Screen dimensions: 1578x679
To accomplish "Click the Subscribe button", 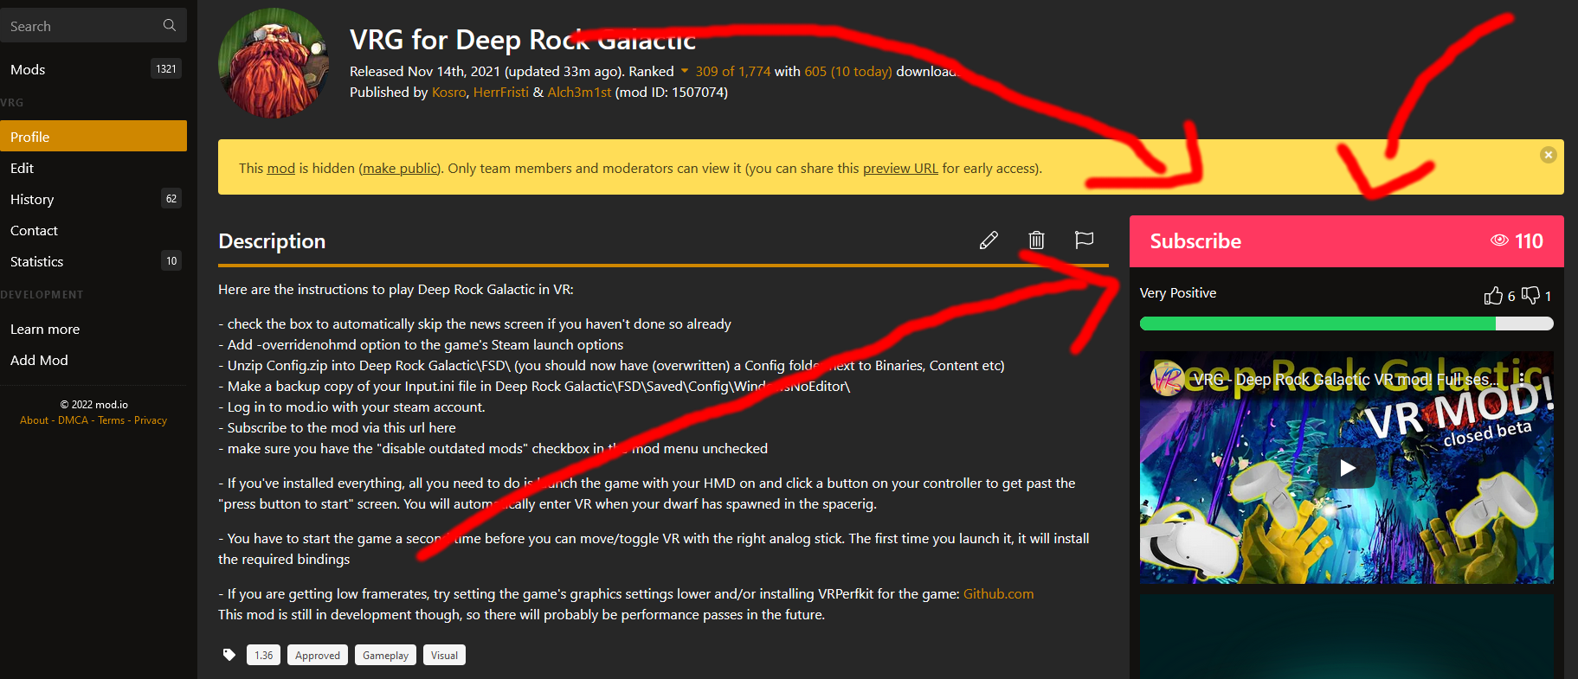I will [x=1346, y=241].
